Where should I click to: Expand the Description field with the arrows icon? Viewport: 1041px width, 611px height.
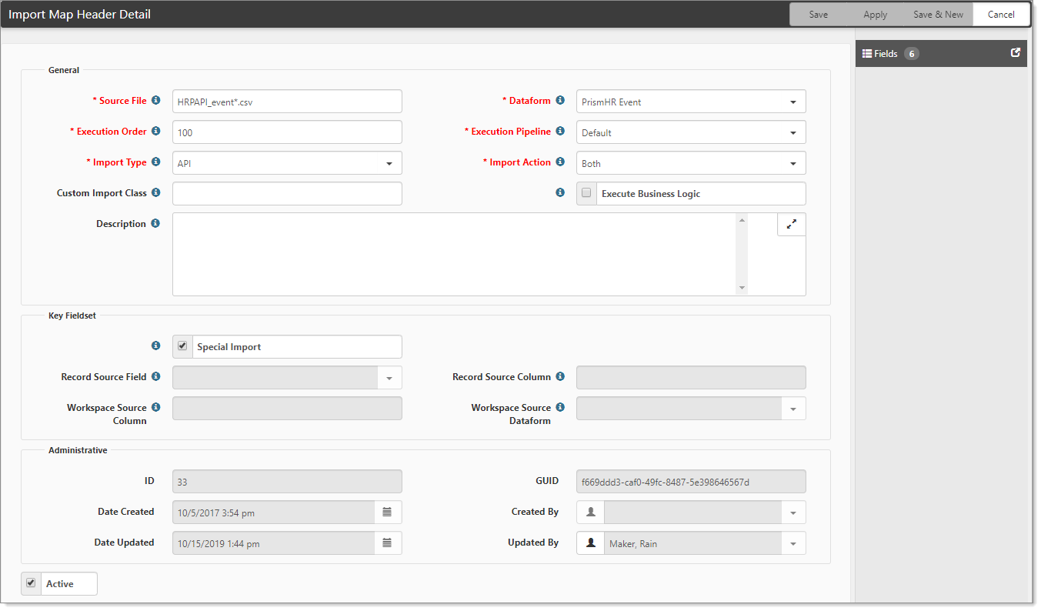click(792, 224)
